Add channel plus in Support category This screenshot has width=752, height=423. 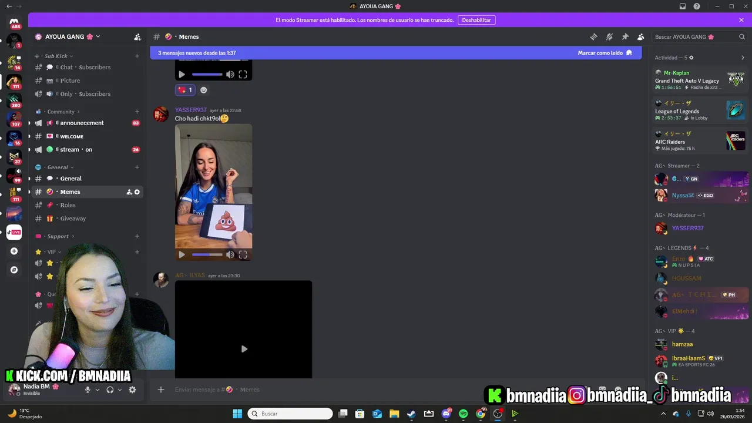137,236
